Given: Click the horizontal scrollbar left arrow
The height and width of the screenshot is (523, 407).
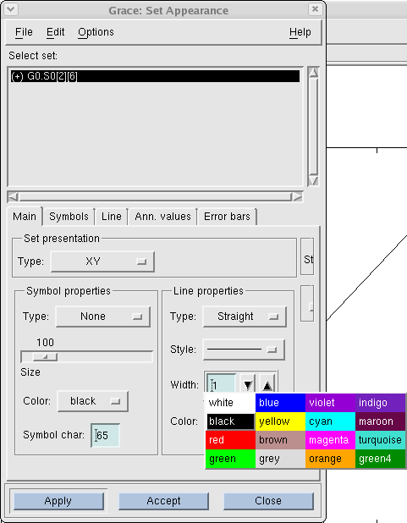Looking at the screenshot, I should click(x=13, y=197).
